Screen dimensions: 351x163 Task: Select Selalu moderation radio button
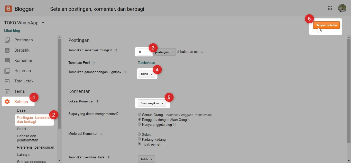(139, 134)
